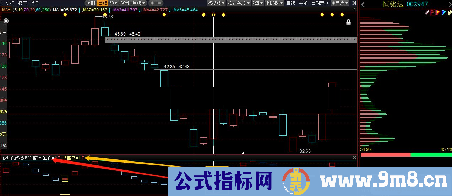The height and width of the screenshot is (196, 452).
Task: Open the pencil edit tool in chip panel
Action: (428, 12)
